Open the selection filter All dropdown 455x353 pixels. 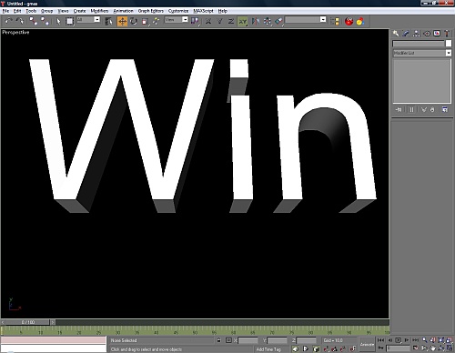88,19
